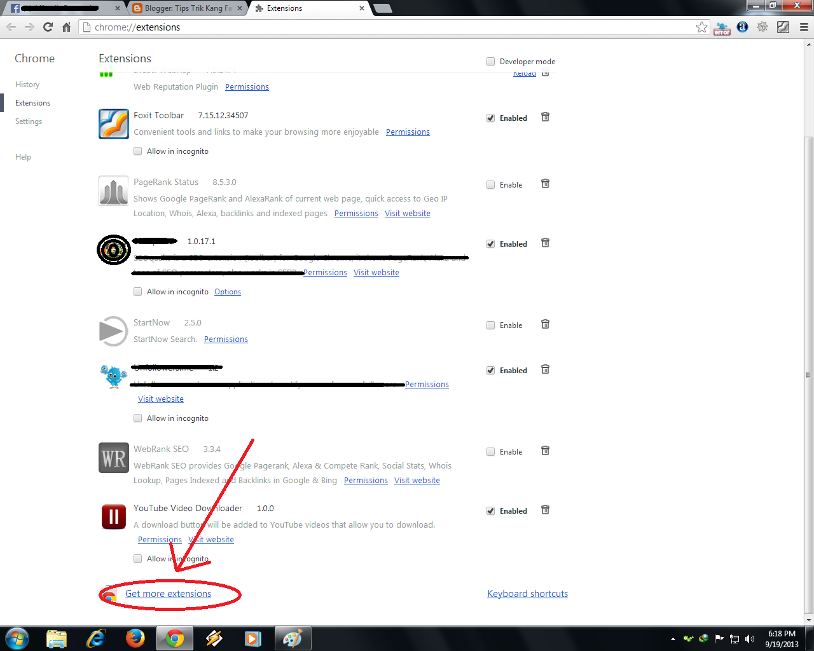
Task: Visit website link for PageRank Status
Action: tap(408, 214)
